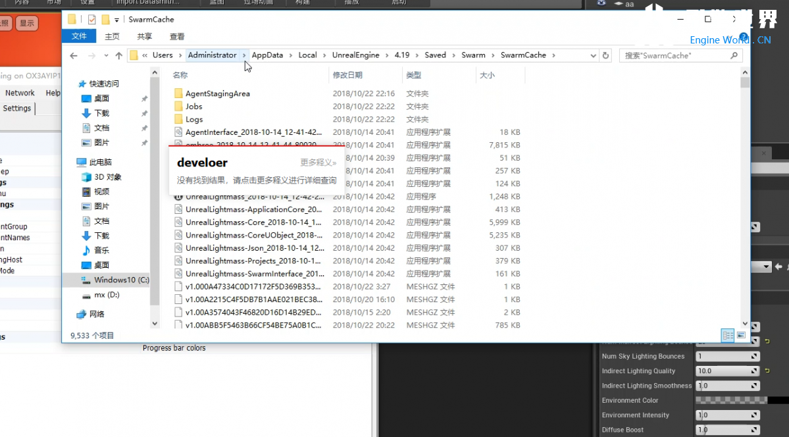789x437 pixels.
Task: Click Indirect Lighting Quality value field
Action: (728, 371)
